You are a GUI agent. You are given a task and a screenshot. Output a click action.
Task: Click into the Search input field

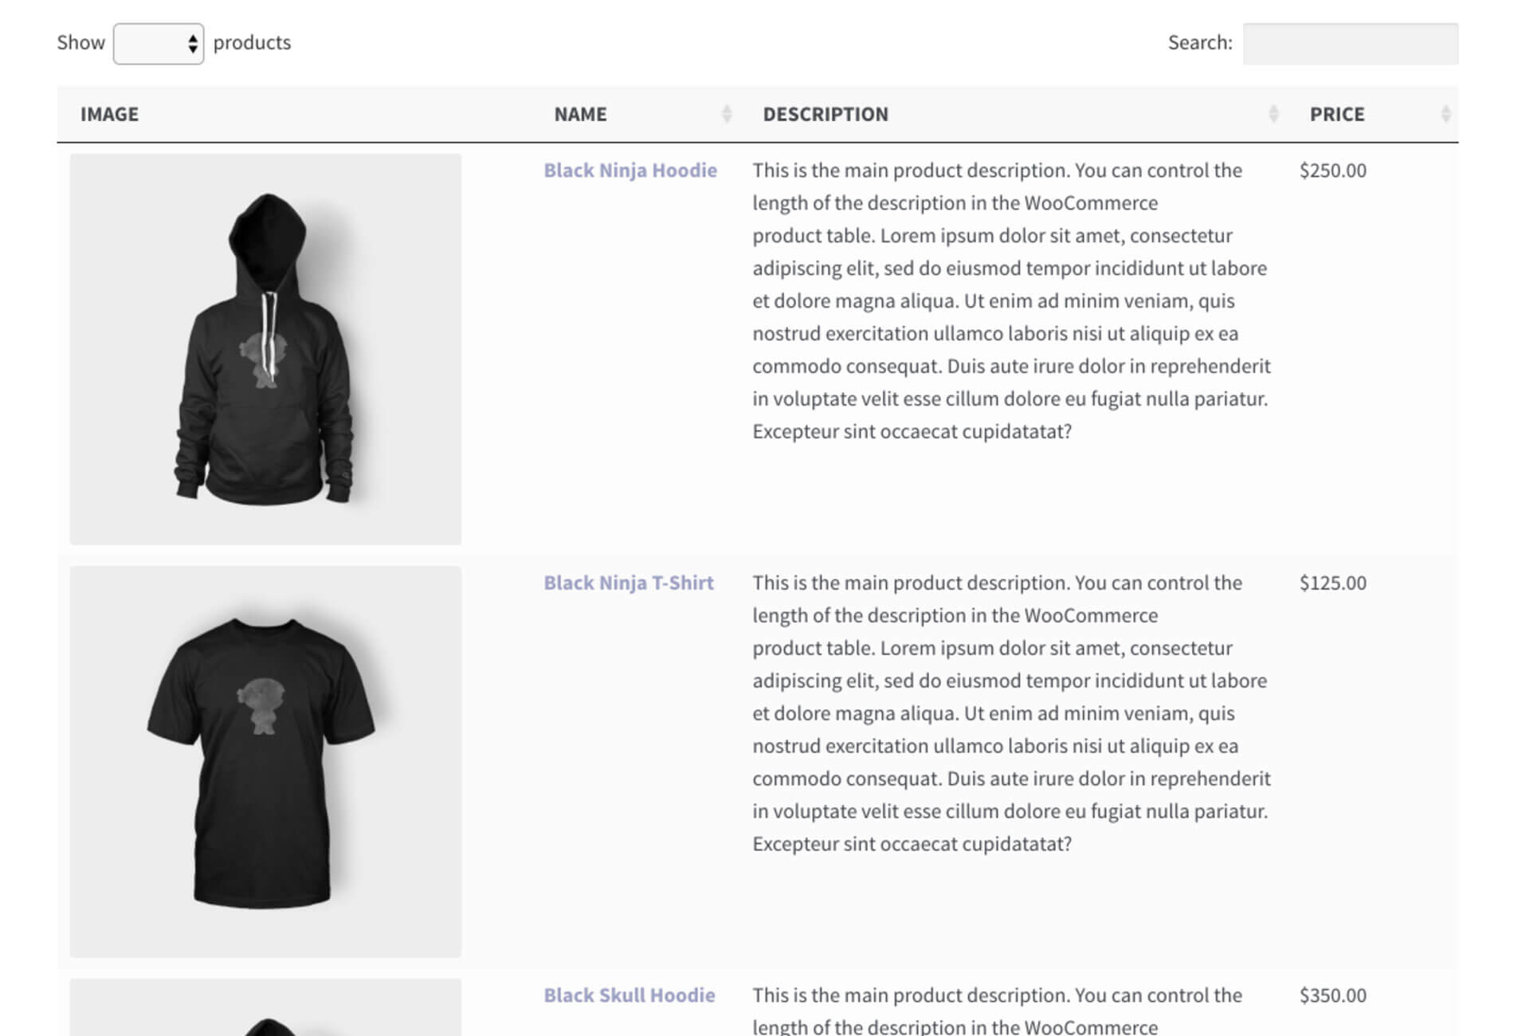[1350, 43]
